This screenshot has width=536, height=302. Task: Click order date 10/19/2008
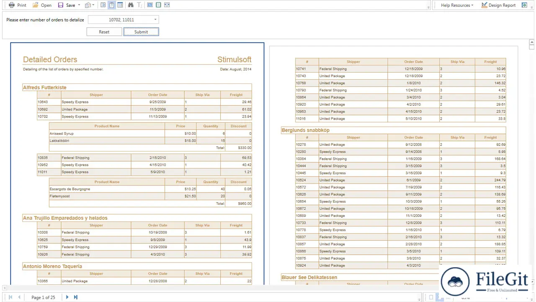(157, 232)
